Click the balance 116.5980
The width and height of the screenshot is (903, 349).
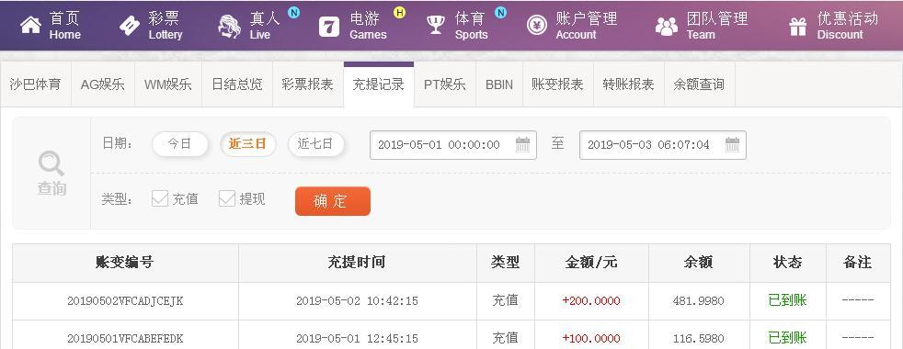tap(698, 338)
